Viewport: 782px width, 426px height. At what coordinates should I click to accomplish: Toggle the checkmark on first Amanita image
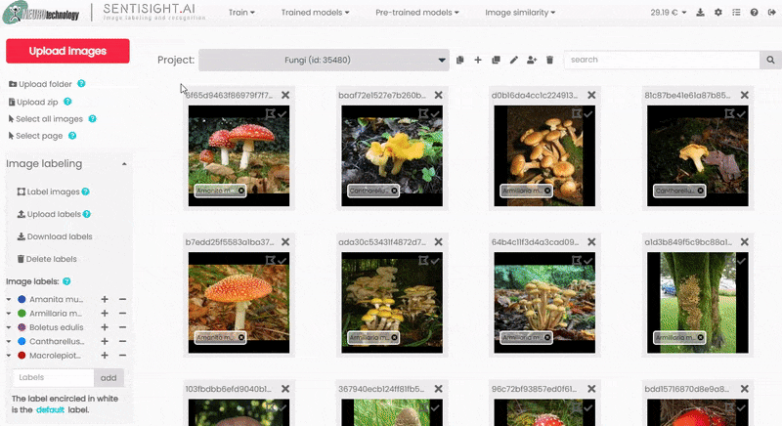[x=283, y=114]
